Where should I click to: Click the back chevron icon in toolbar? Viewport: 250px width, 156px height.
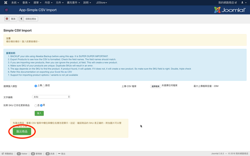21,19
